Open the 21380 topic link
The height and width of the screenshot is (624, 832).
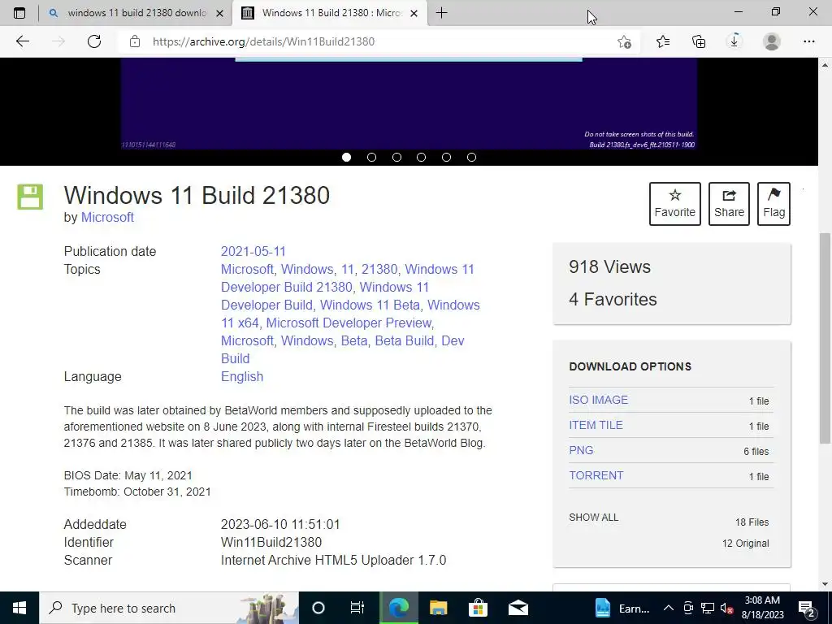[379, 270]
